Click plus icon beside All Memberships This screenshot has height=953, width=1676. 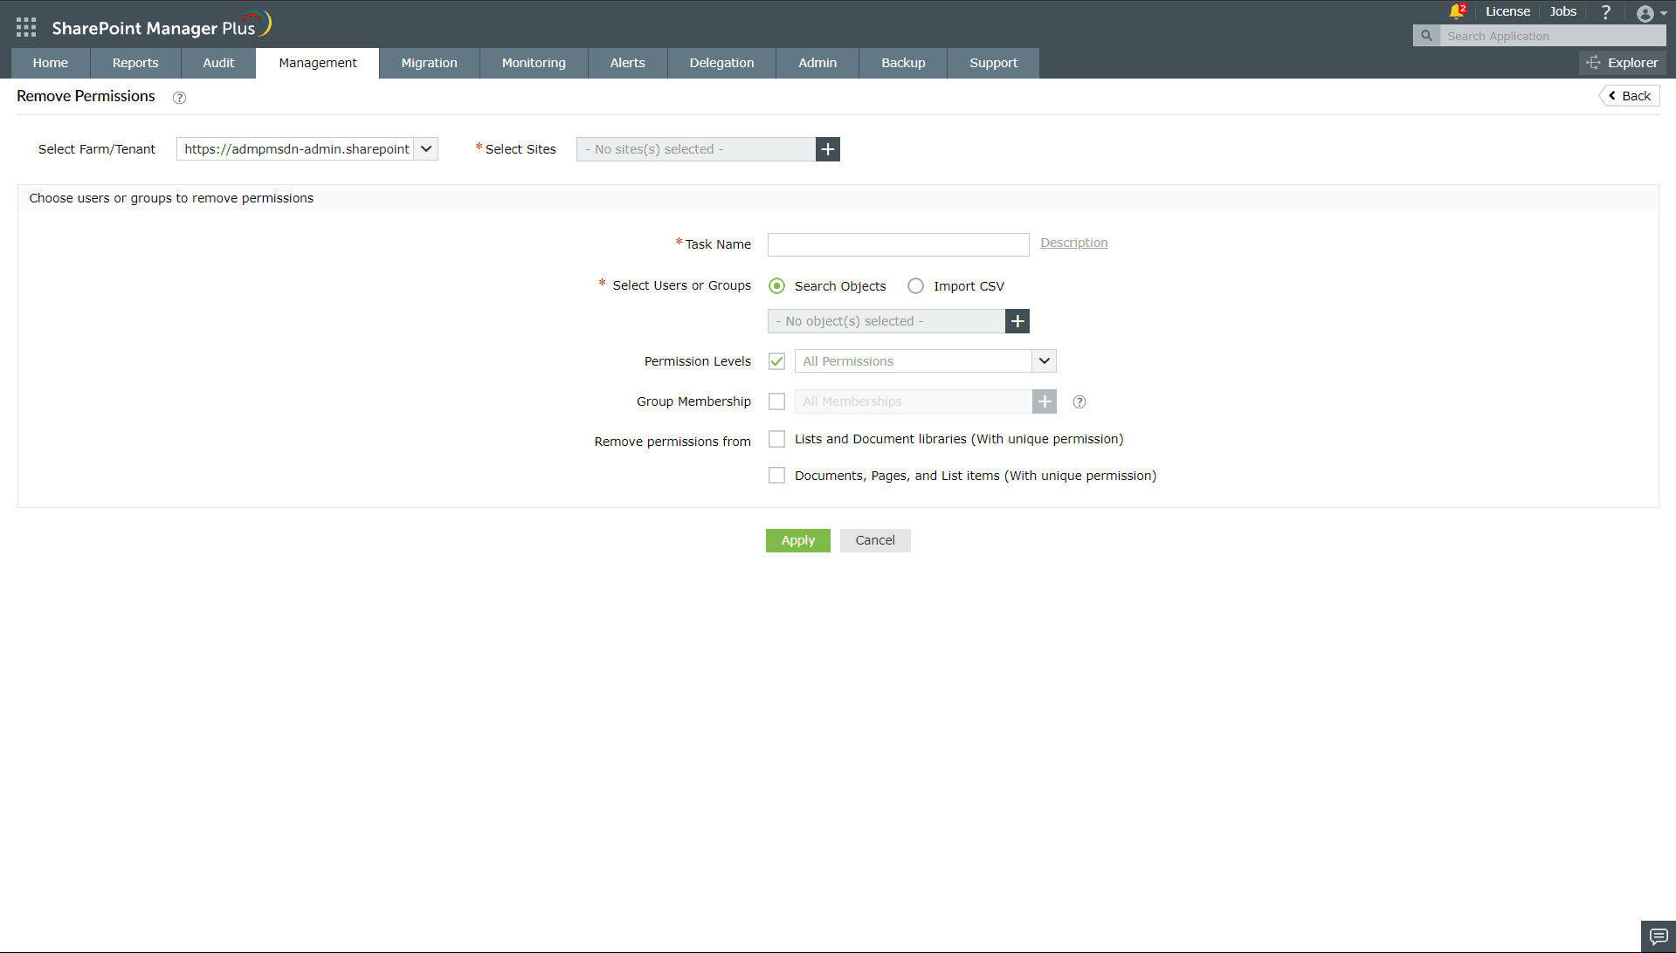pyautogui.click(x=1045, y=401)
